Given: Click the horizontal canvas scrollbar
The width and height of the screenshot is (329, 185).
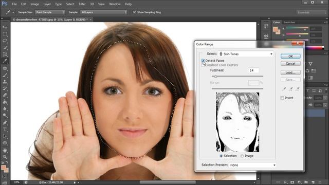Looking at the screenshot, I should 168,182.
